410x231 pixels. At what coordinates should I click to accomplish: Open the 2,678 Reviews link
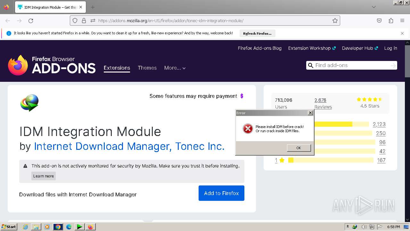(x=323, y=103)
